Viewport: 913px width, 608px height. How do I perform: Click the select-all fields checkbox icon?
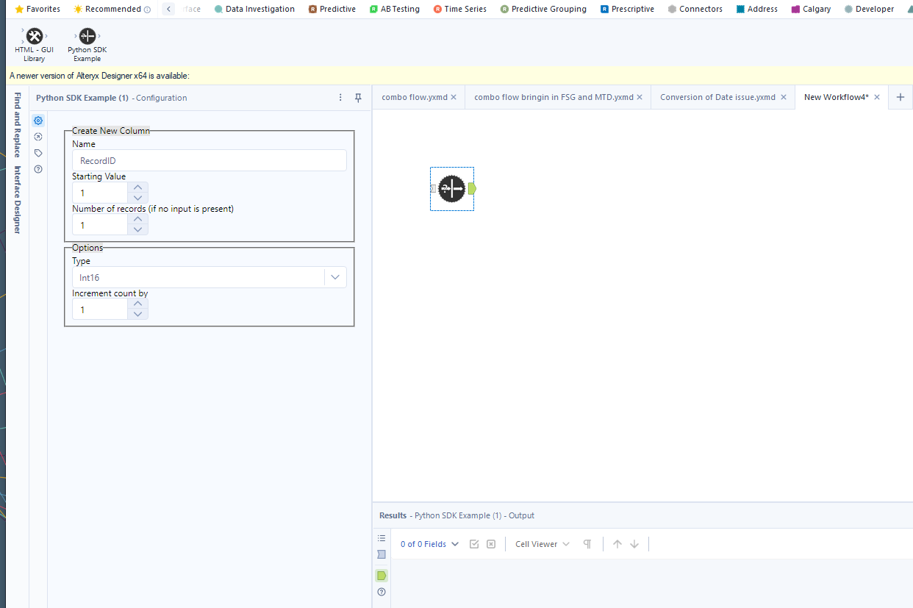click(474, 543)
